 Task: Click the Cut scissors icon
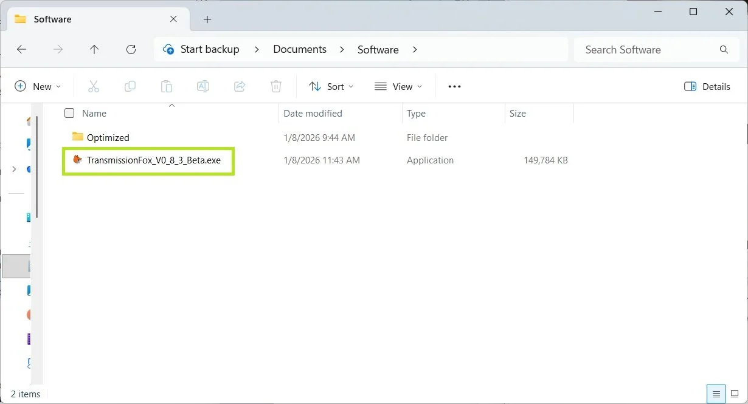pos(93,86)
